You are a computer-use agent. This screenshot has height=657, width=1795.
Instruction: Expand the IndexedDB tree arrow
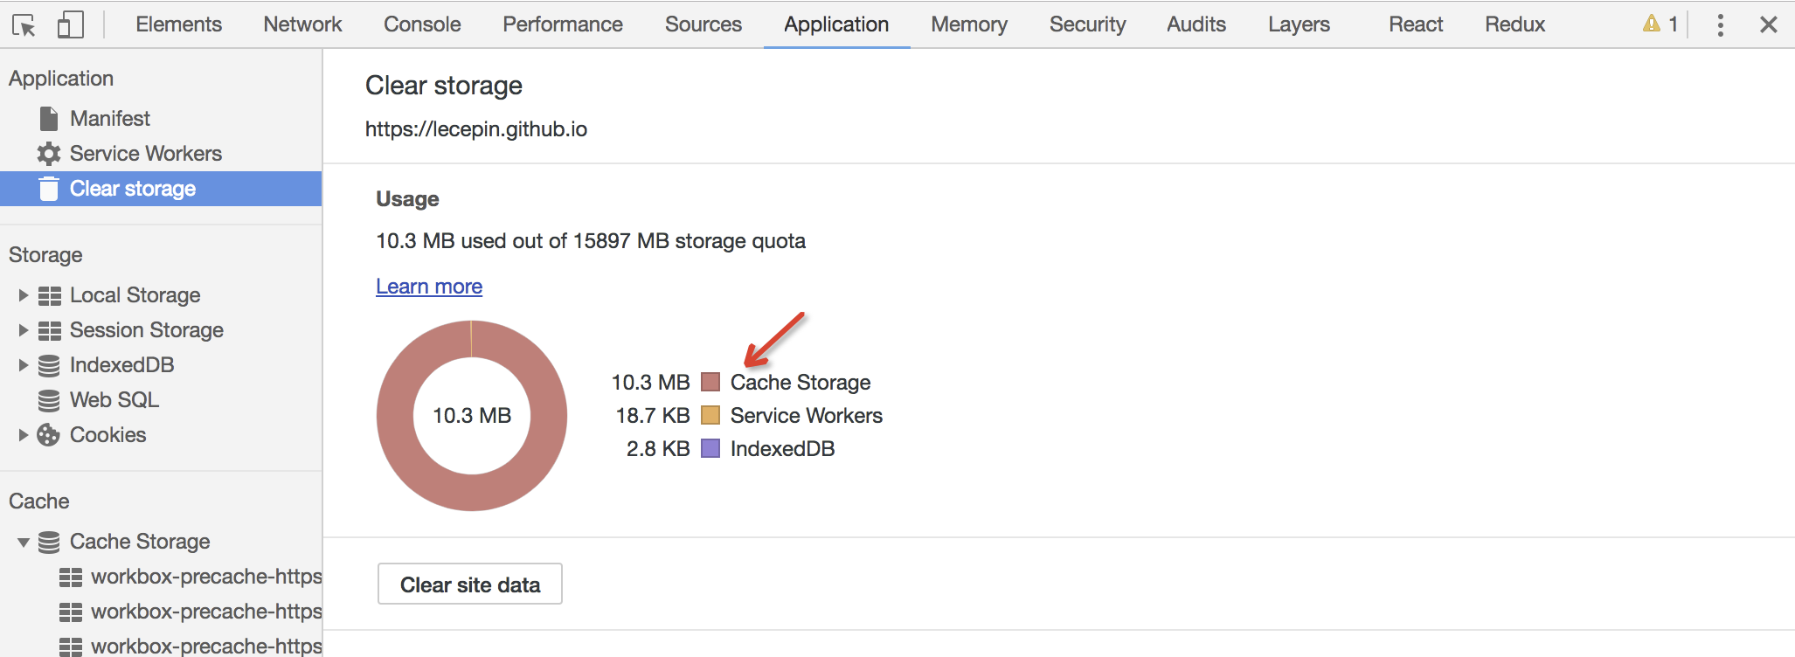coord(24,365)
